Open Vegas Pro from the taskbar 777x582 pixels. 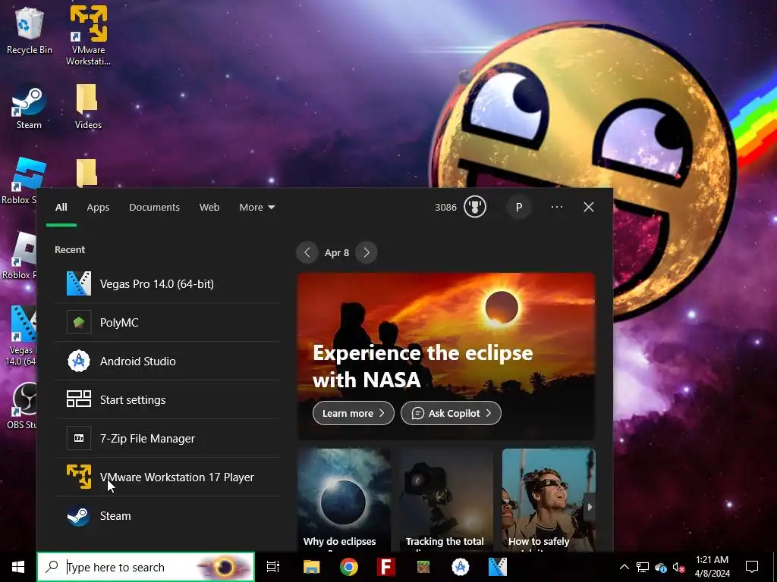(498, 567)
